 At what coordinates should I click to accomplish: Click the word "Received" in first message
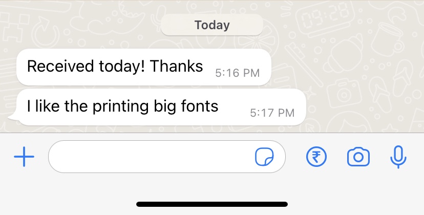pyautogui.click(x=60, y=66)
